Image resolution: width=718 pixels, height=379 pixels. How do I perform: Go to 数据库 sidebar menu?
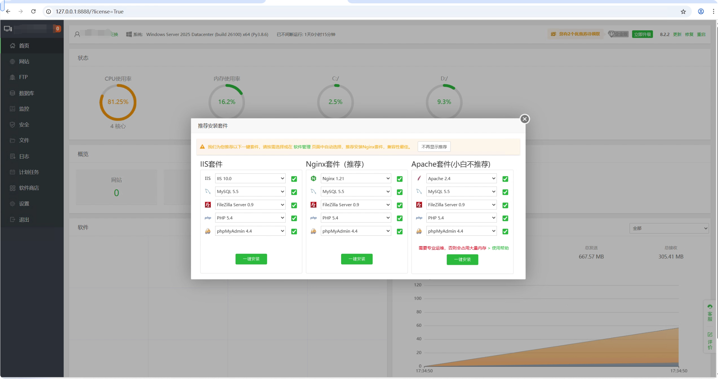pos(26,93)
